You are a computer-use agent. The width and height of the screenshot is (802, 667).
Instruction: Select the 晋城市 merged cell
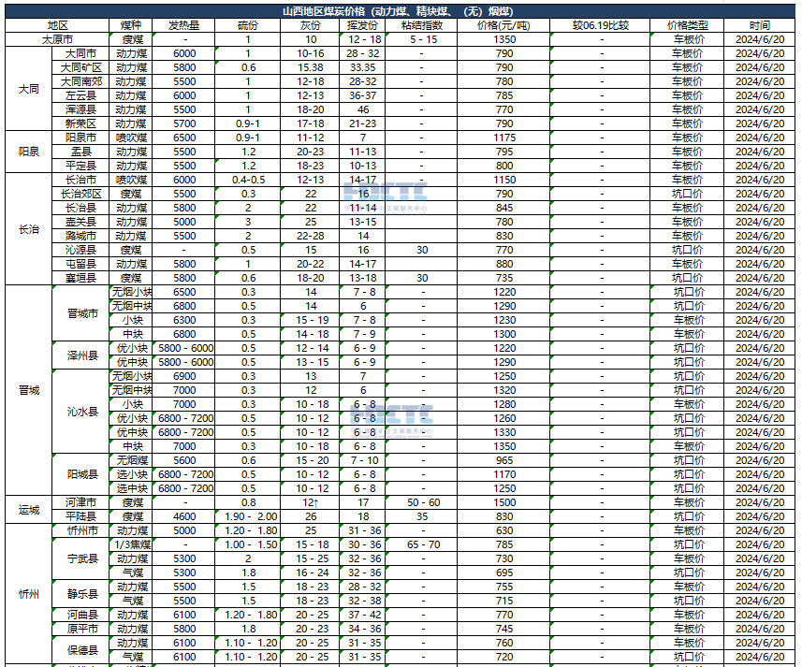pos(81,313)
